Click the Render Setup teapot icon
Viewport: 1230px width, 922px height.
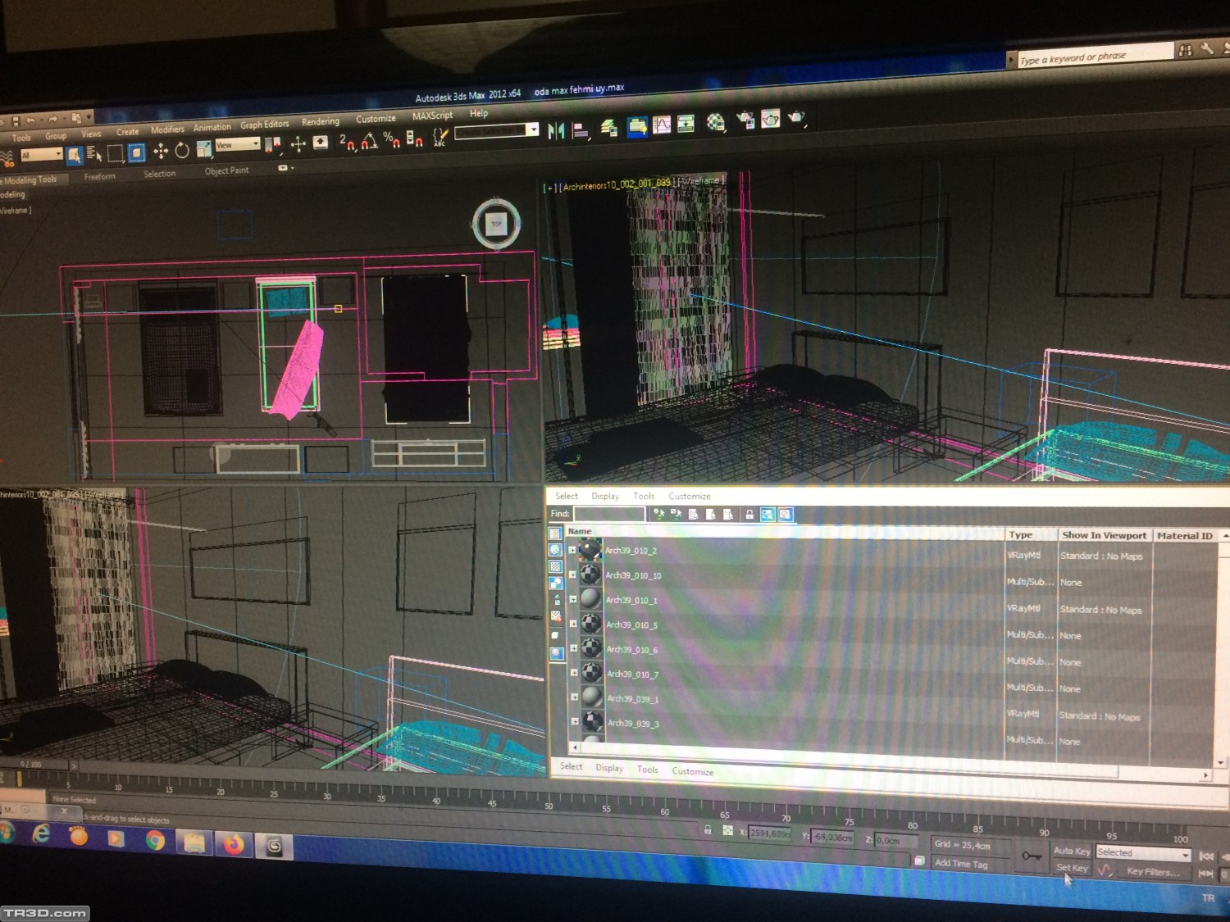(745, 120)
